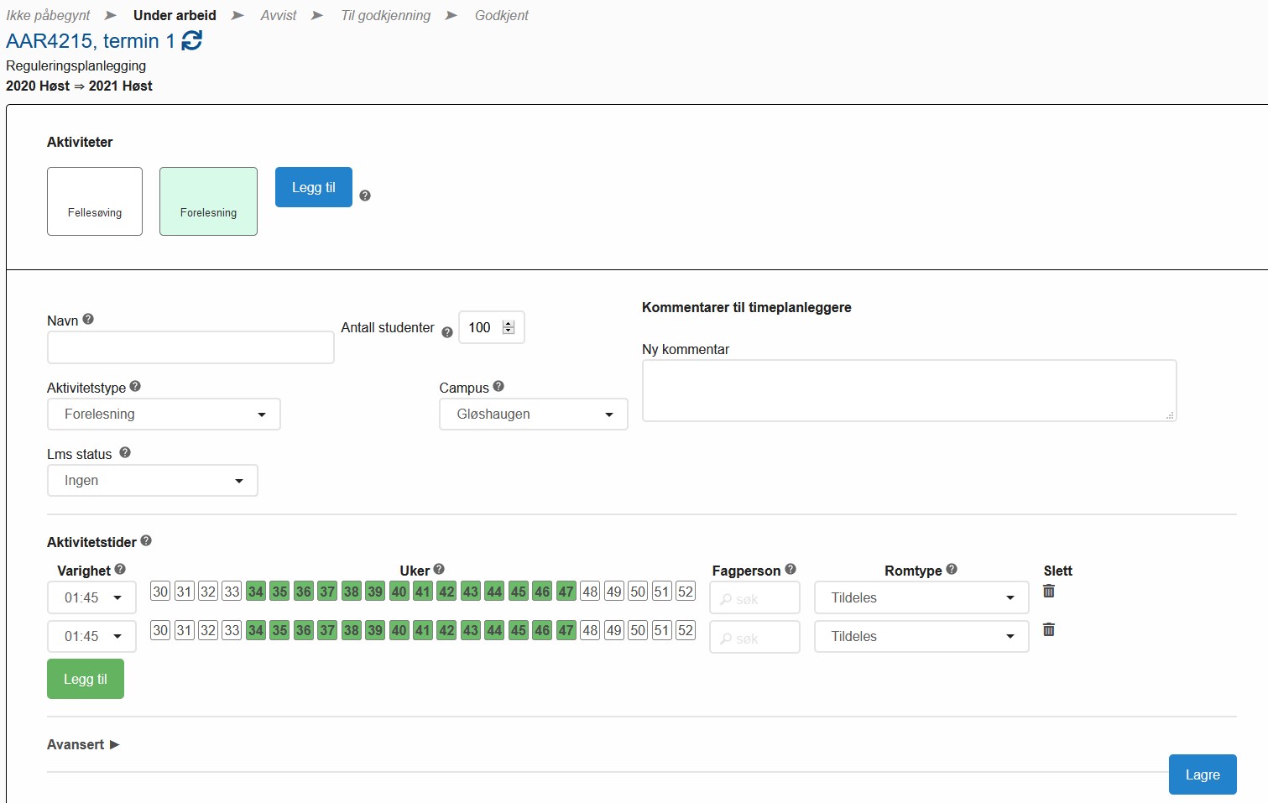Viewport: 1268px width, 803px height.
Task: Select the Fellesøving activity tab
Action: 95,201
